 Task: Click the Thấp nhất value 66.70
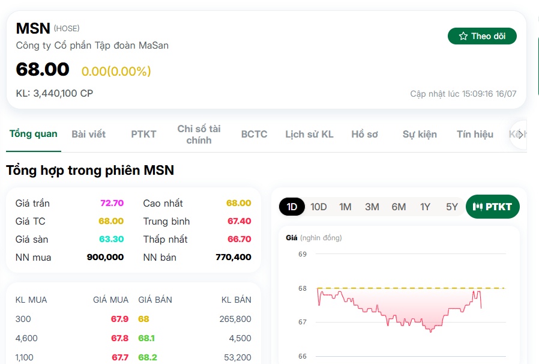(x=239, y=239)
